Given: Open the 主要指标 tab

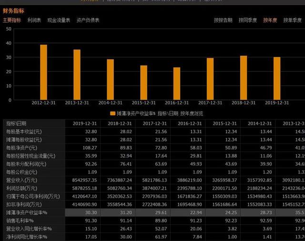Looking at the screenshot, I should tap(11, 20).
